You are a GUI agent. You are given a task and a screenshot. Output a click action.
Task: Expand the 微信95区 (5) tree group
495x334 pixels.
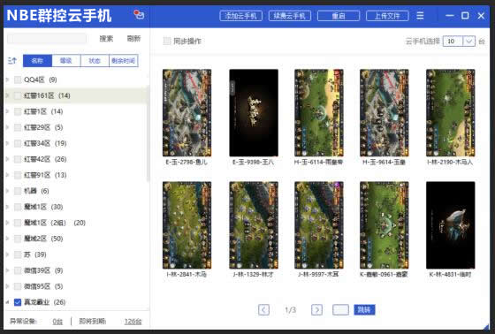click(x=8, y=286)
